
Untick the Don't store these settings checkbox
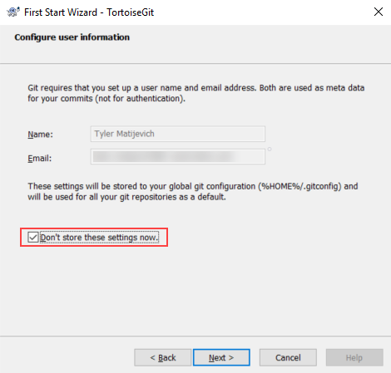33,238
